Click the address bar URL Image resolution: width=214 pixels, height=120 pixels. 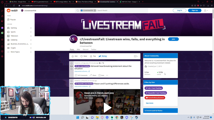(35, 6)
